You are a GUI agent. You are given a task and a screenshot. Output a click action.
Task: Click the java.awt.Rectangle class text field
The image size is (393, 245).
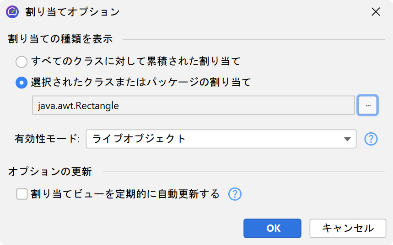193,106
